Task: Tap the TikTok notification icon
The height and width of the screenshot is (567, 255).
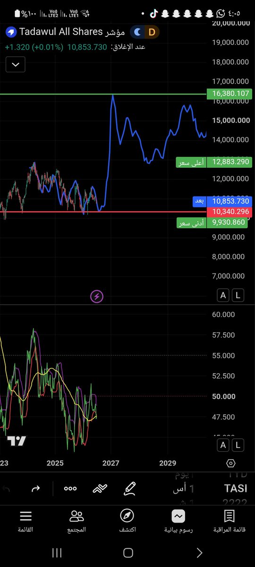Action: 153,13
